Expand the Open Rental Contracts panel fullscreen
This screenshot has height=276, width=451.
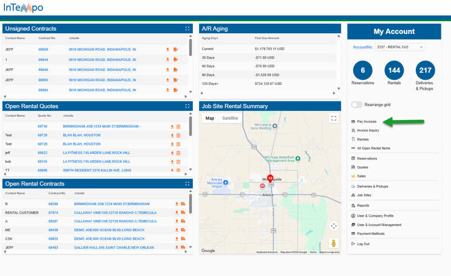(x=187, y=183)
